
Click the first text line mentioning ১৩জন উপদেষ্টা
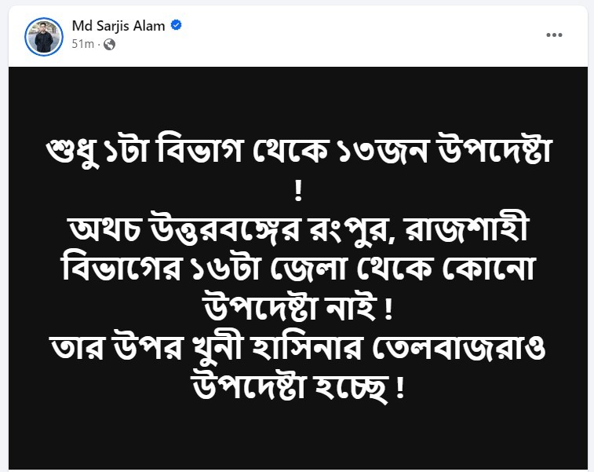coord(298,152)
